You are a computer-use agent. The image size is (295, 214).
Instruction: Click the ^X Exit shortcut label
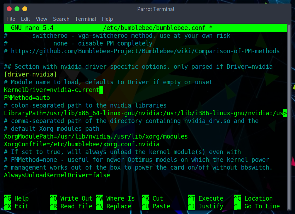pyautogui.click(x=16, y=206)
